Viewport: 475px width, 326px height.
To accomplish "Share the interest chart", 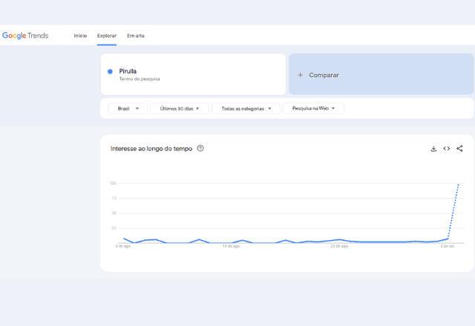I will pyautogui.click(x=459, y=148).
